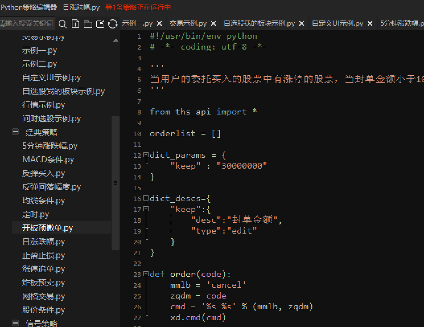Select the 自定义UI示例.py editor tab

coord(337,23)
